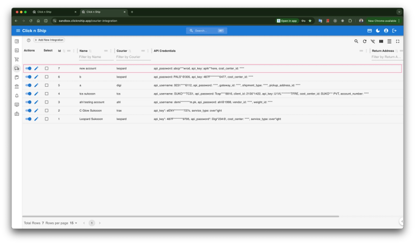Screen dimensions: 415x244
Task: Toggle table row density icon
Action: [x=390, y=41]
